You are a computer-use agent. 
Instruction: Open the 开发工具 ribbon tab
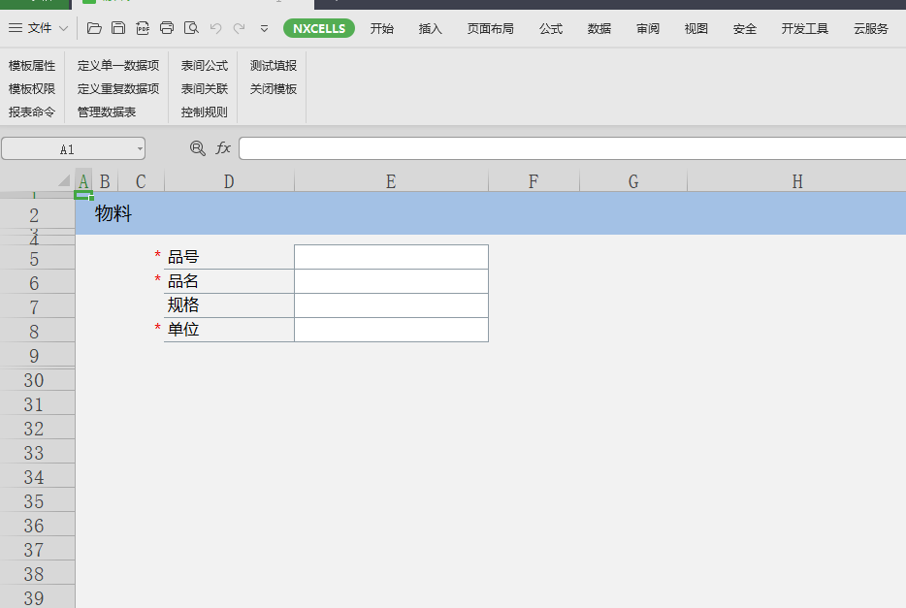[x=805, y=28]
